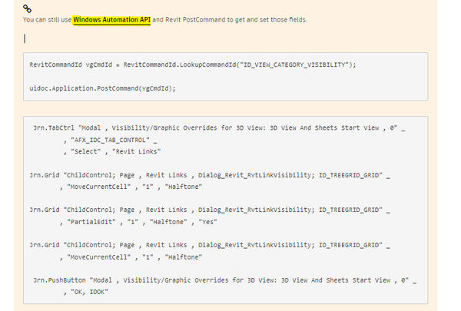Click the "Select" , "Revit Links" line
461x311 pixels.
click(107, 153)
